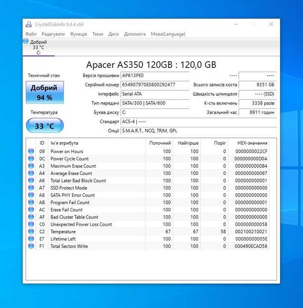Click the Apacer AS350 120GB drive title

[x=151, y=65]
